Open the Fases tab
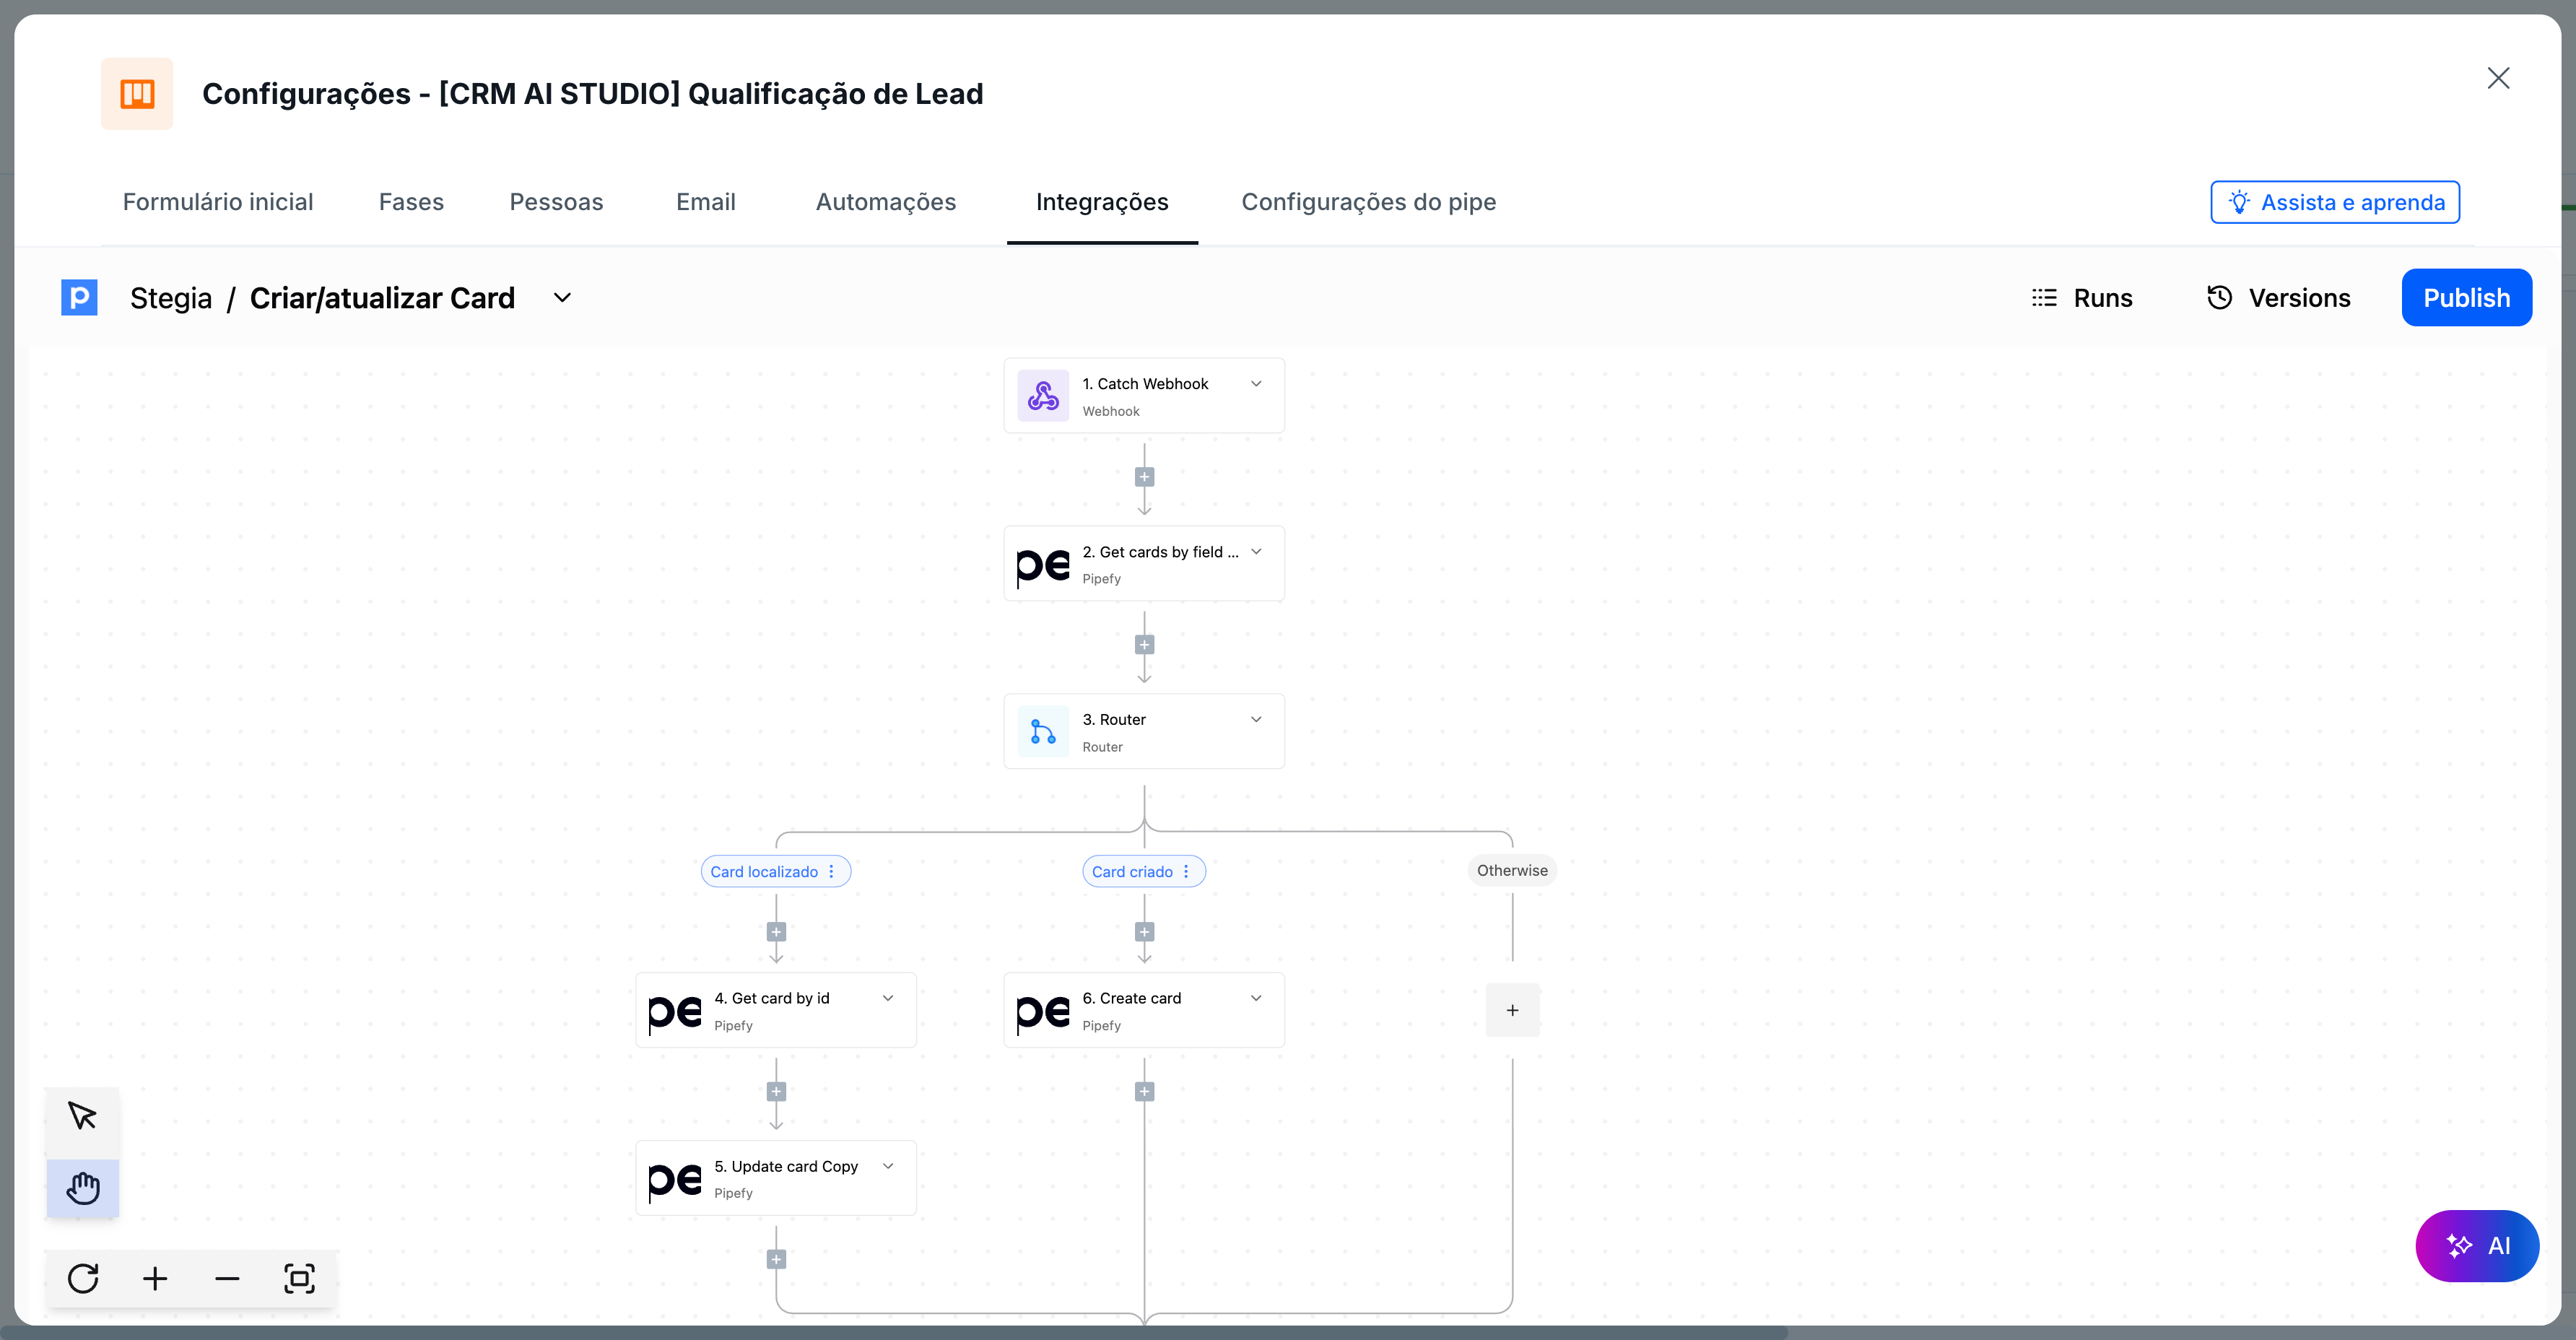This screenshot has height=1340, width=2576. [x=411, y=202]
